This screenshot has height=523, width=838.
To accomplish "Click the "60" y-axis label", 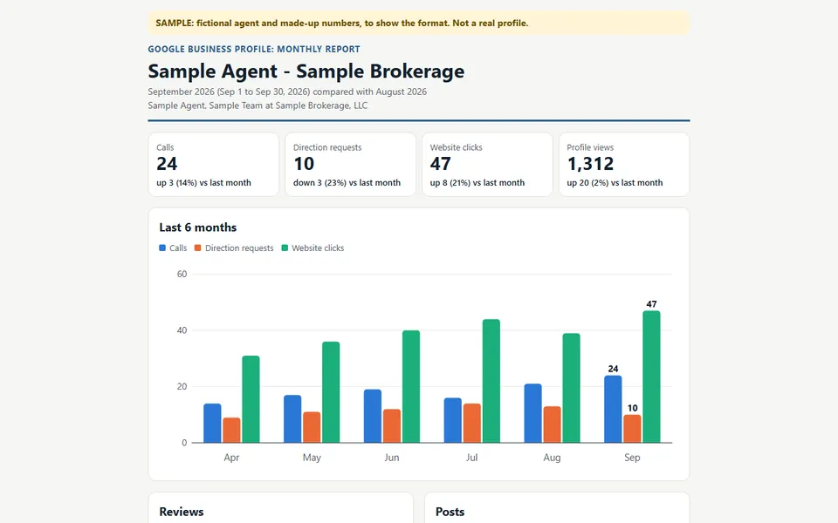I will [x=182, y=275].
